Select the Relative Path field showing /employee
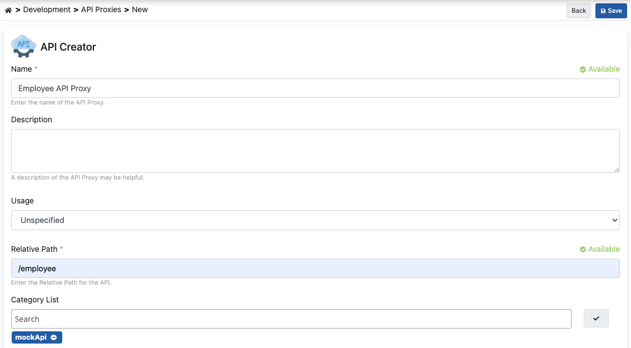Screen dimensions: 631x348 pyautogui.click(x=315, y=268)
